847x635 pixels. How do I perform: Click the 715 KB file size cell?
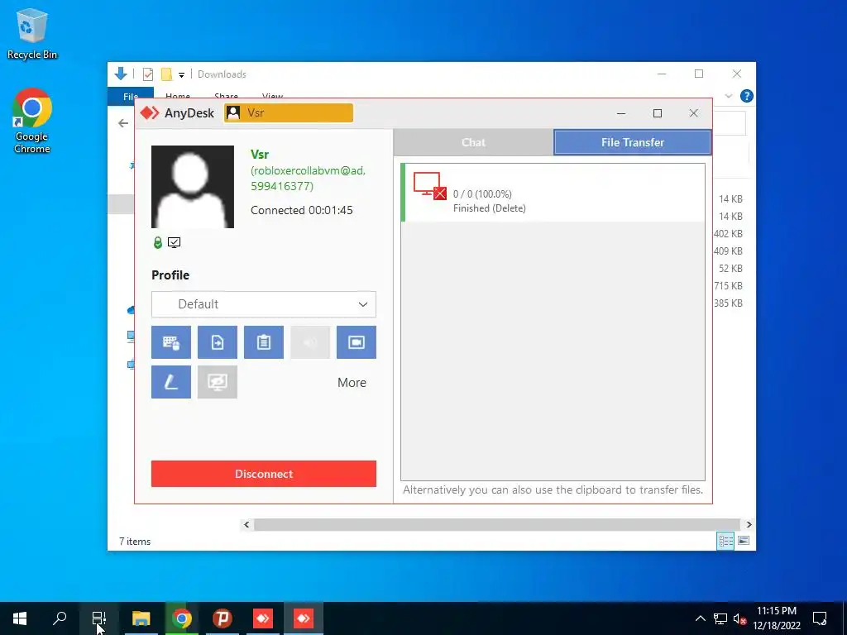728,285
